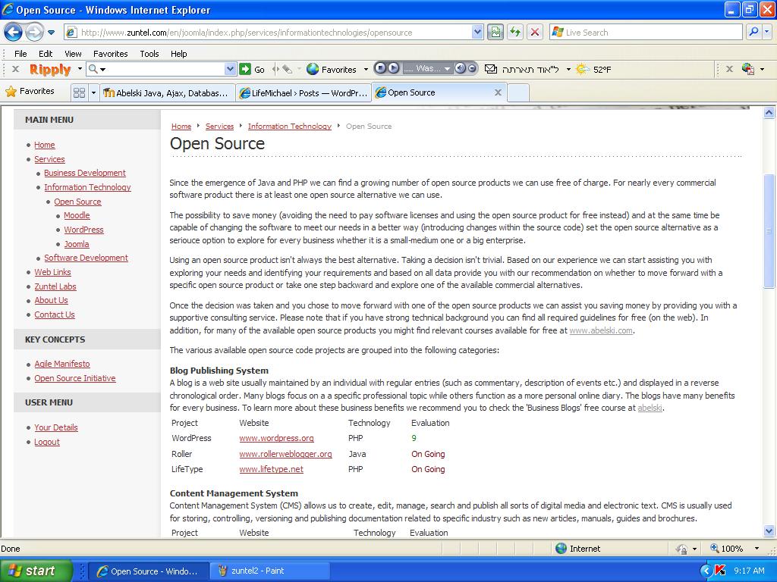
Task: Open Business Development in main menu
Action: pyautogui.click(x=85, y=173)
